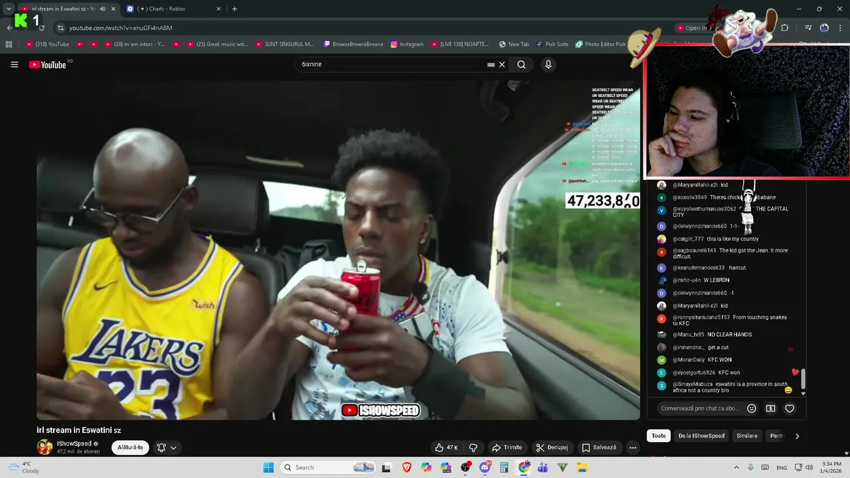Open the browser apps grid shortcut
The width and height of the screenshot is (850, 478).
point(9,44)
